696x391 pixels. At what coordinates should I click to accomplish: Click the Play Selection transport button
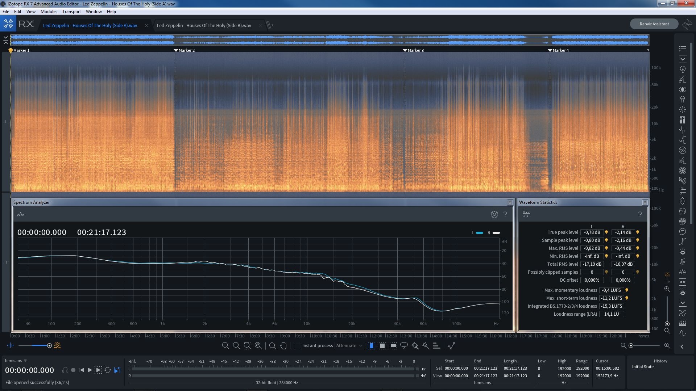[98, 370]
